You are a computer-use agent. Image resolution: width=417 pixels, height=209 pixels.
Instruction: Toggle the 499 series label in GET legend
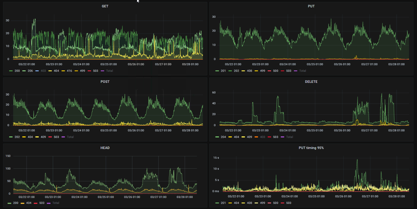[x=82, y=71]
